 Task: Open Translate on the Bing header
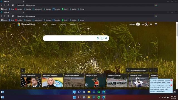73,24
